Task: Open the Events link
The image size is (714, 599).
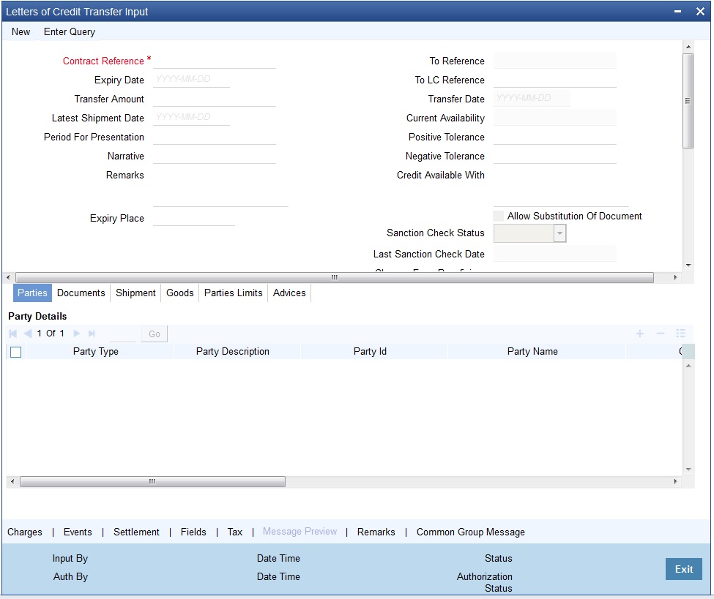Action: (78, 532)
